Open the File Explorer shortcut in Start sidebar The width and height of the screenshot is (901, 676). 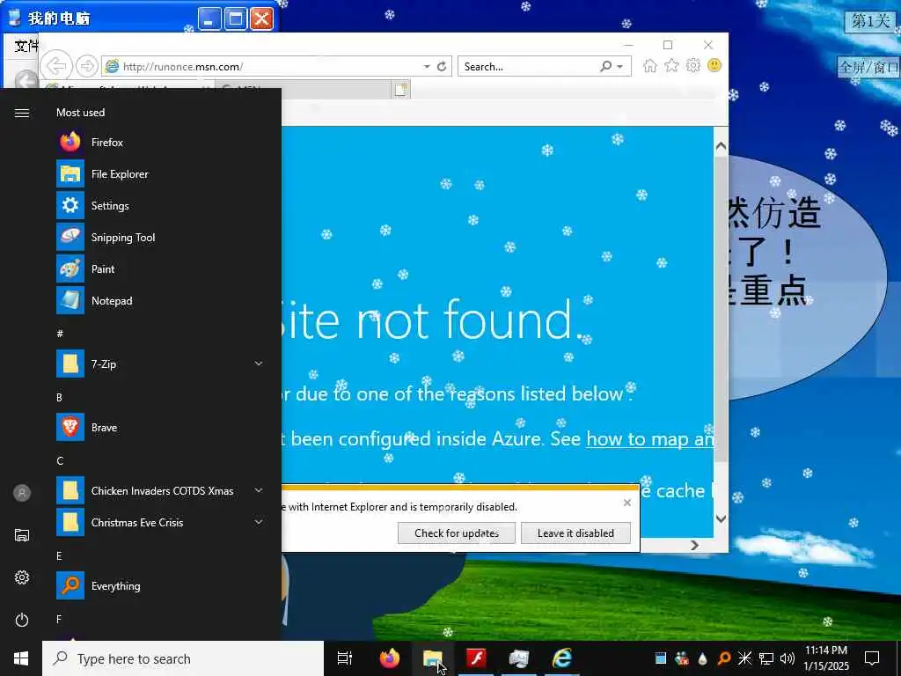(x=22, y=535)
